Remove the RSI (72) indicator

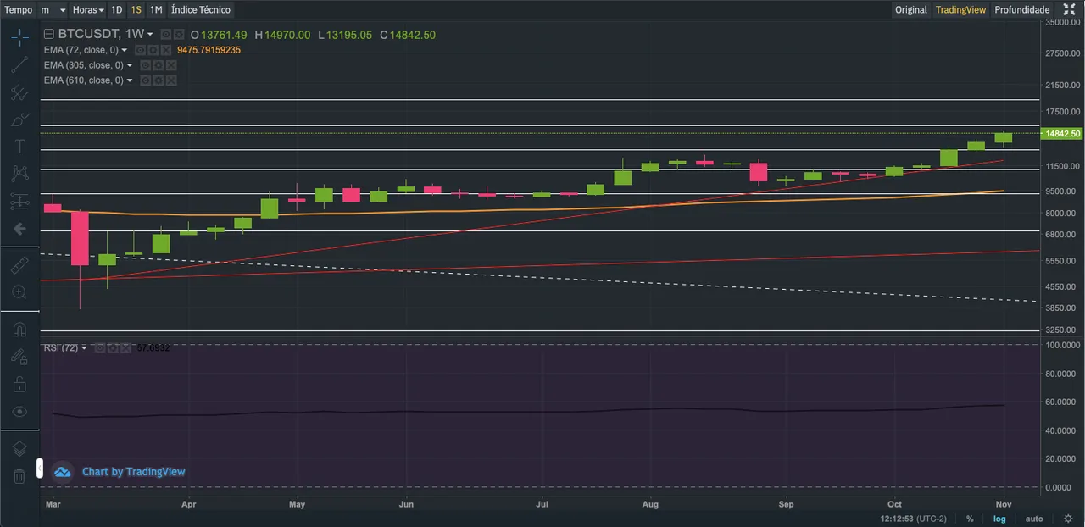click(x=125, y=348)
